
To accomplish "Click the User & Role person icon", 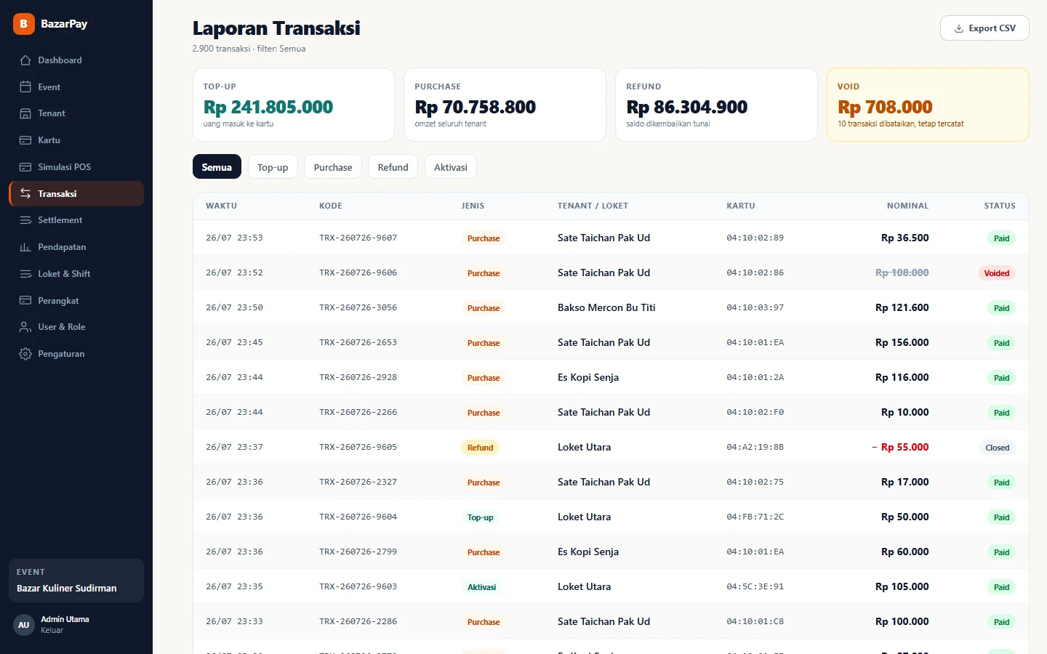I will tap(25, 327).
